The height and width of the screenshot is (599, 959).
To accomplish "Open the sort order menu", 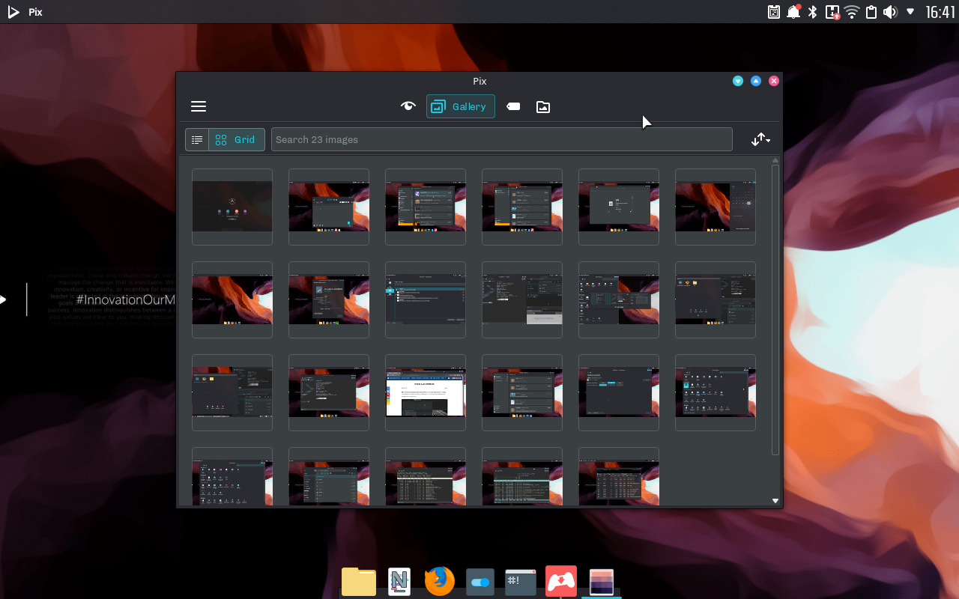I will point(757,139).
